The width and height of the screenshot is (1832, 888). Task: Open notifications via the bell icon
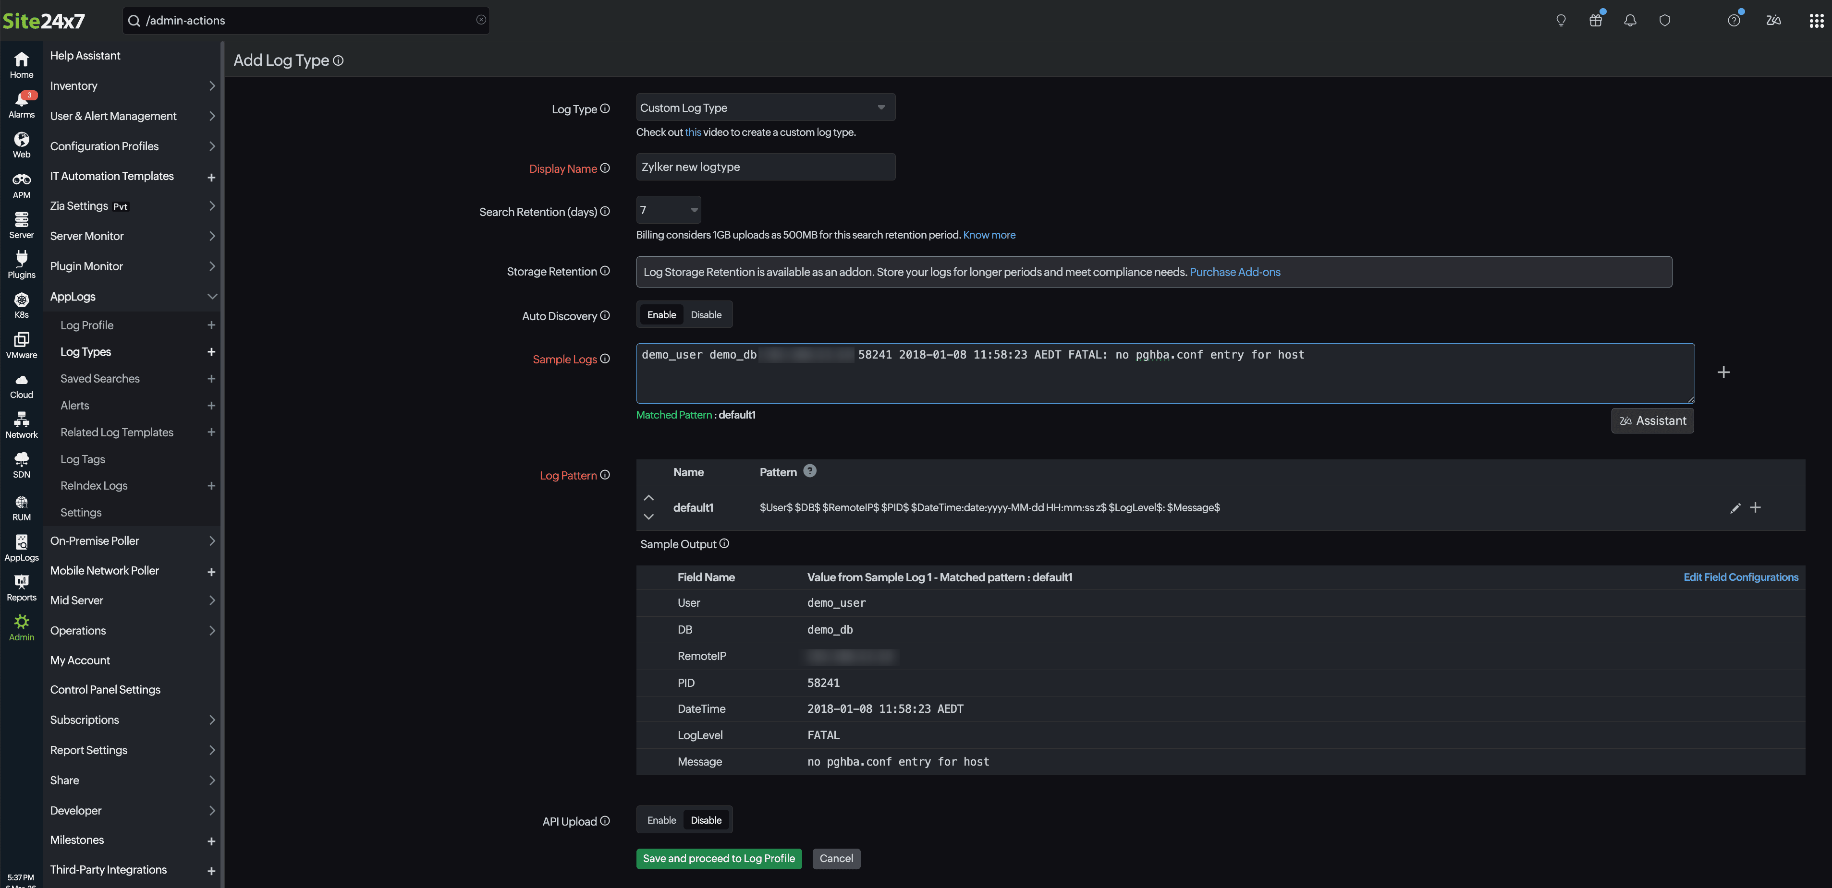(x=1629, y=20)
